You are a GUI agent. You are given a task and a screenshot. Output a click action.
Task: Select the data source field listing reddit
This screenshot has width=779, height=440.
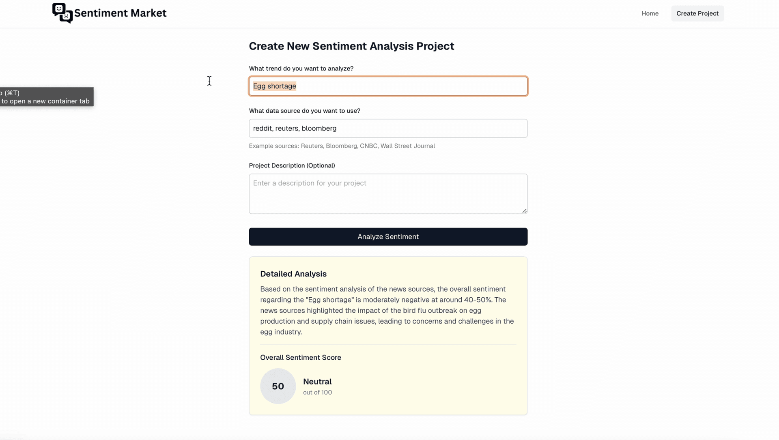tap(388, 128)
